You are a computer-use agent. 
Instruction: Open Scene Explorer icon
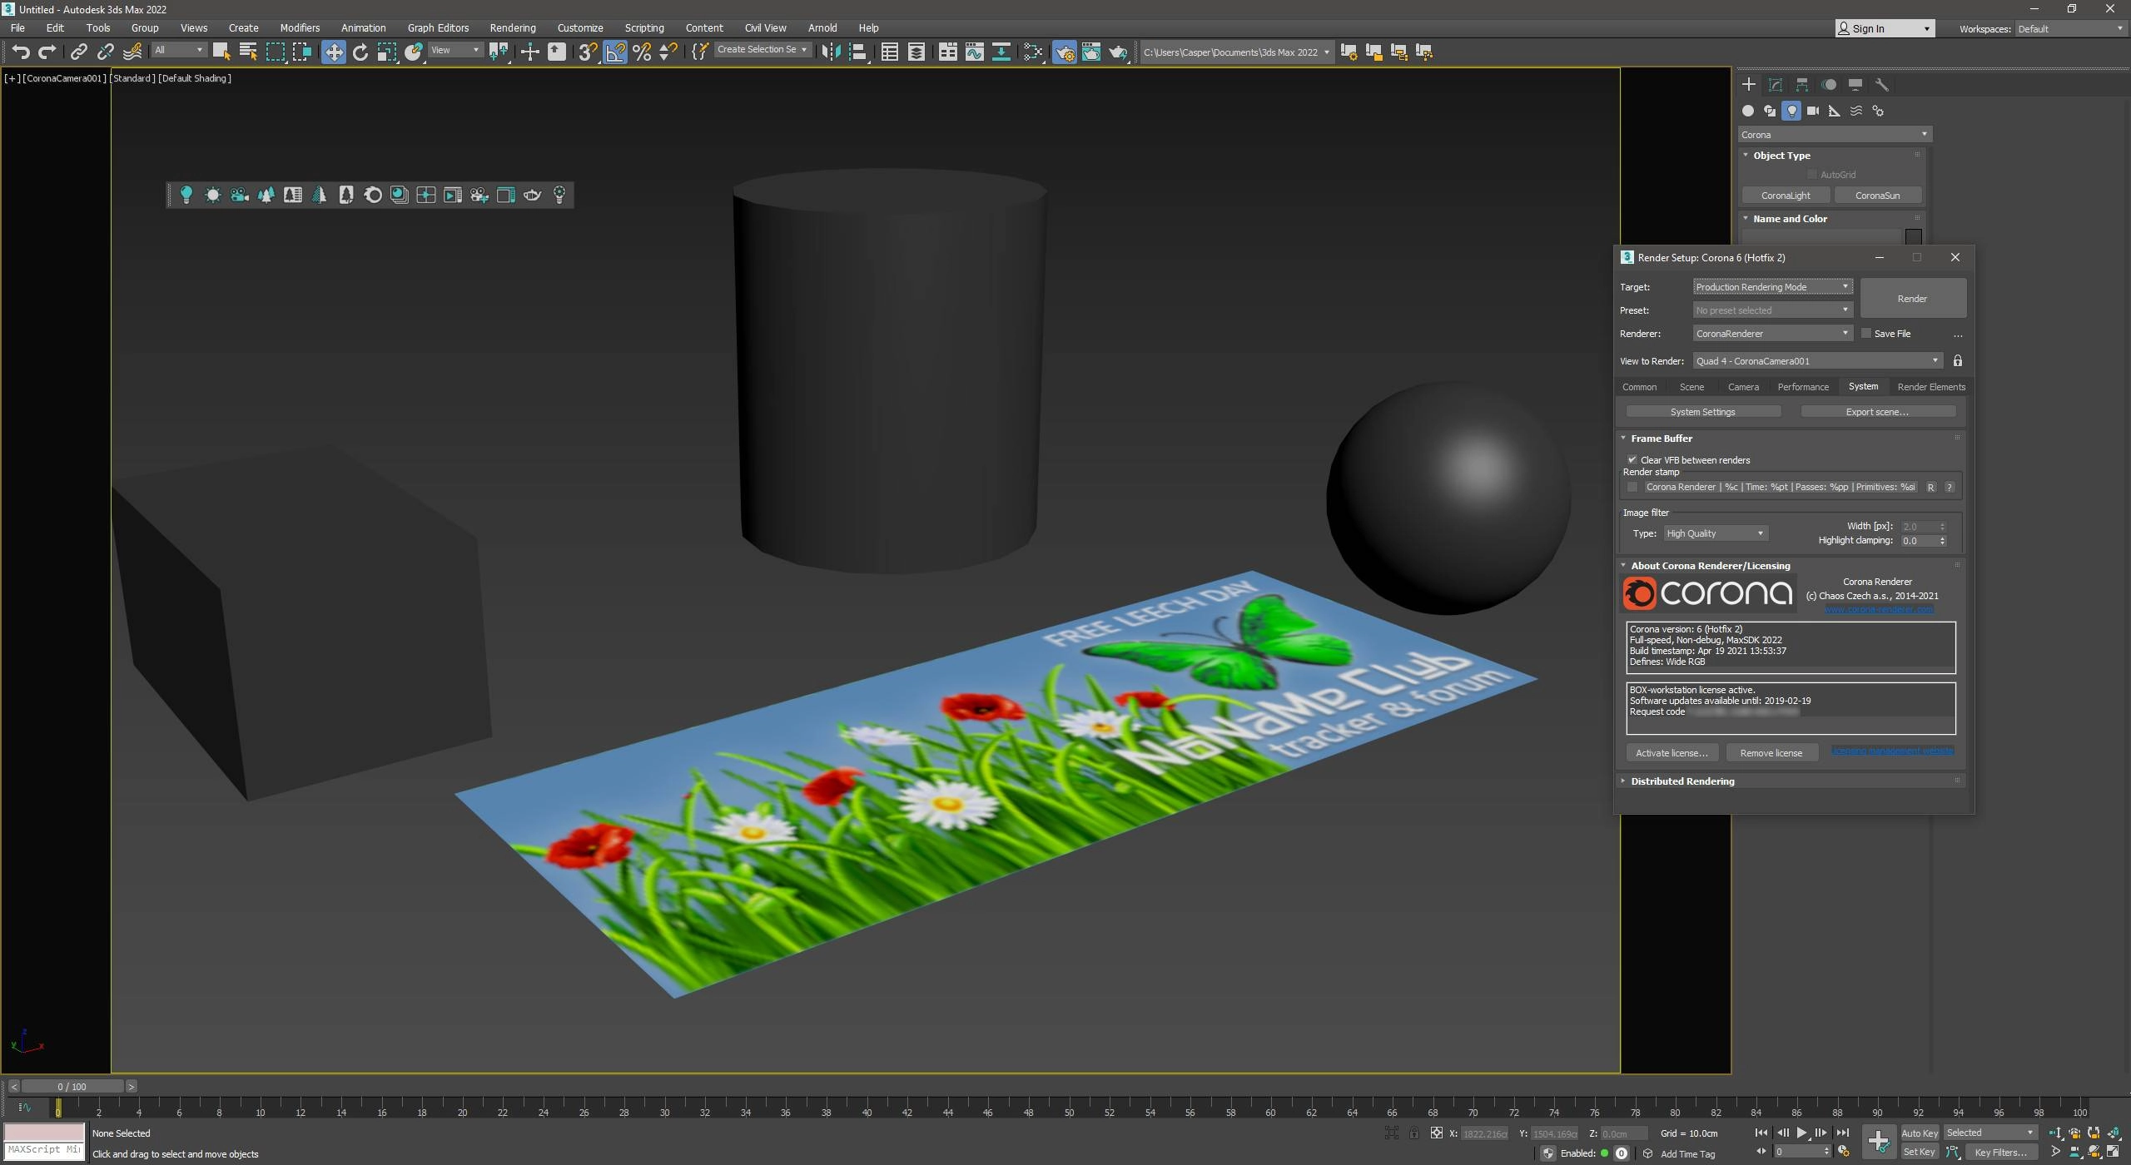[x=889, y=52]
